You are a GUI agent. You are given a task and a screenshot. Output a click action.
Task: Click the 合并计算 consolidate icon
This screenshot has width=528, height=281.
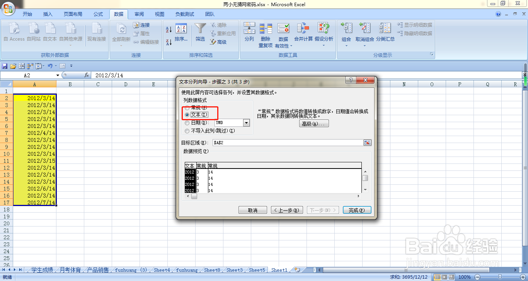[303, 33]
